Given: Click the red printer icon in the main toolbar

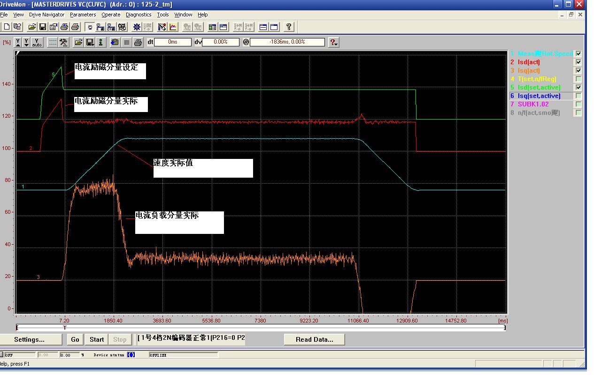Looking at the screenshot, I should coord(75,27).
